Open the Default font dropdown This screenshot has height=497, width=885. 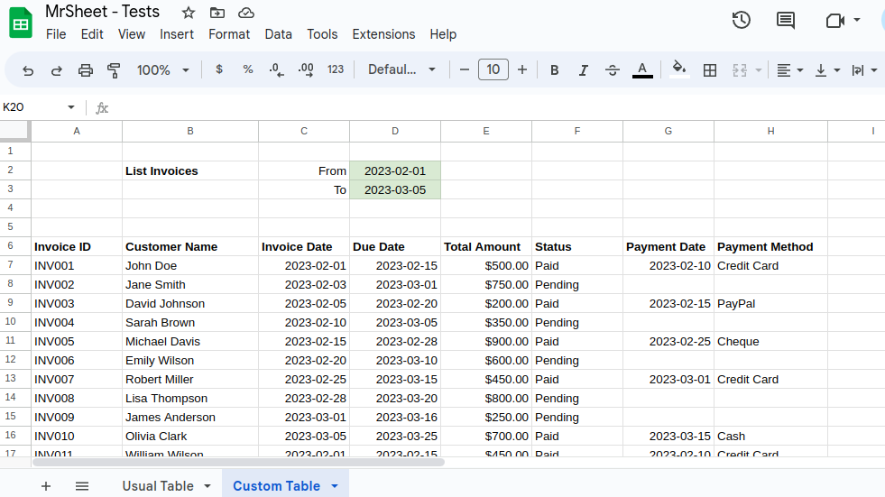[401, 69]
